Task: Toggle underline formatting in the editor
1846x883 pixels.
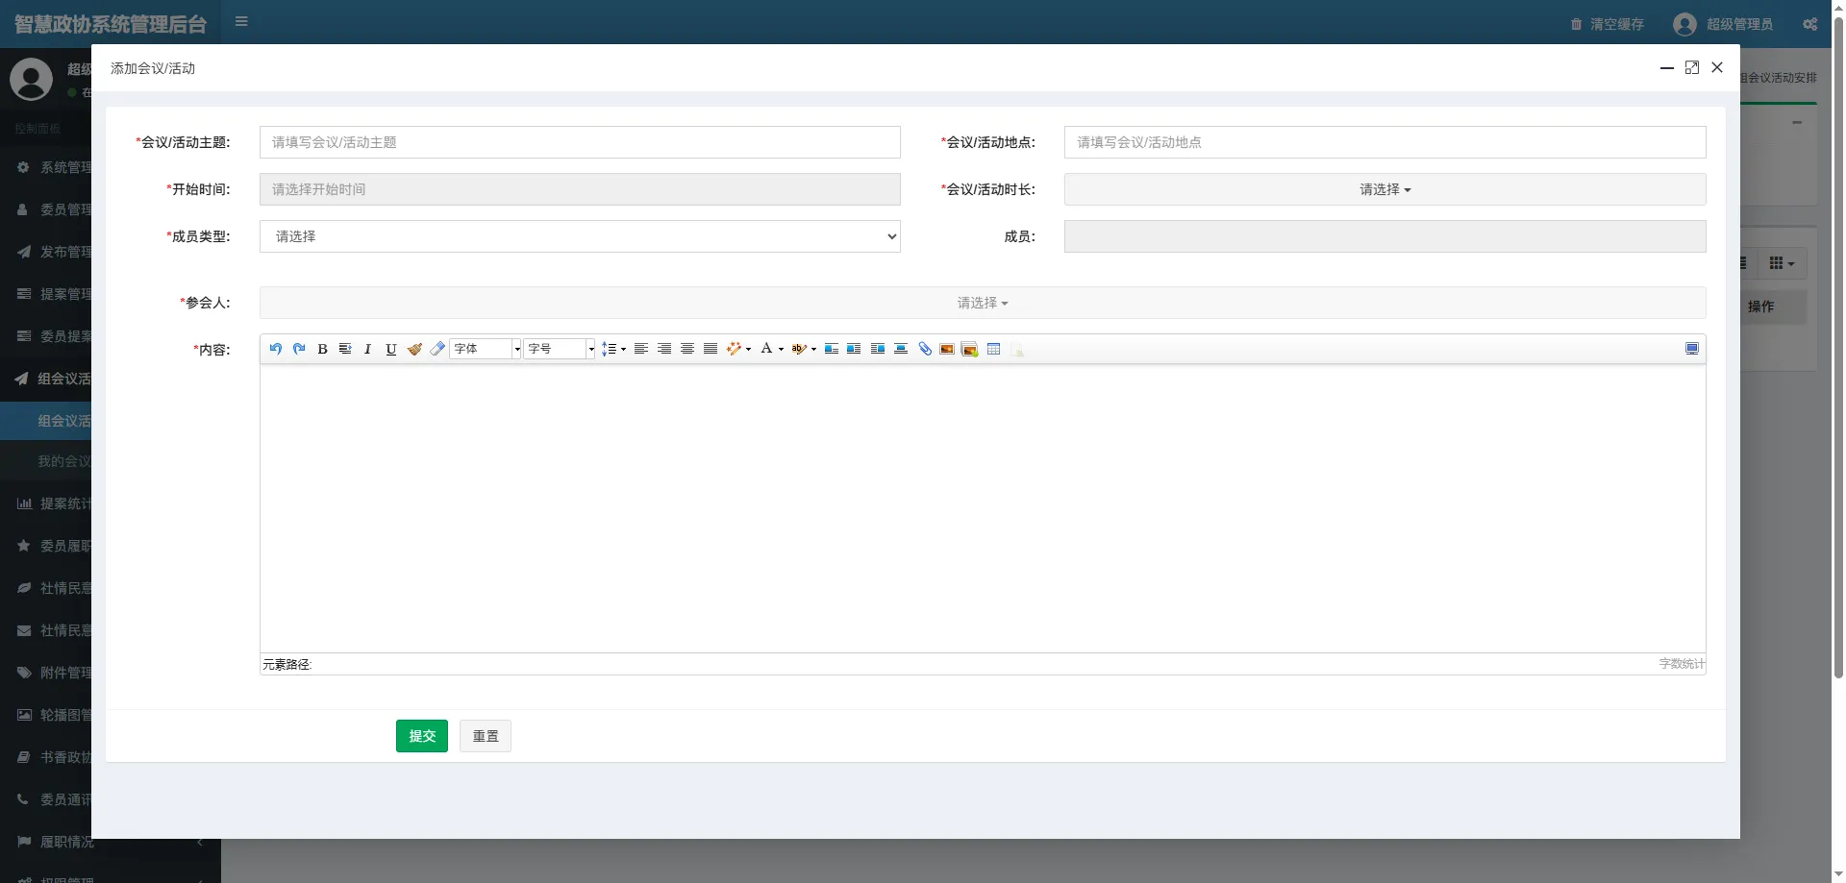Action: click(x=390, y=349)
